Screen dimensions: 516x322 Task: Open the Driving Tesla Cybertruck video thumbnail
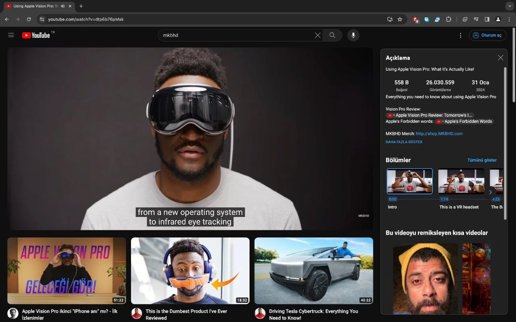314,270
